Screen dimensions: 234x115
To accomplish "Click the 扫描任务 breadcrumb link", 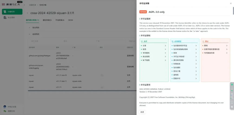I will coord(32,5).
